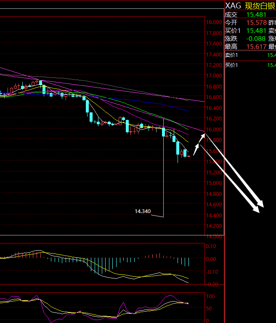276x323 pixels.
Task: Click the 17.600 price axis label
Action: 214,44
